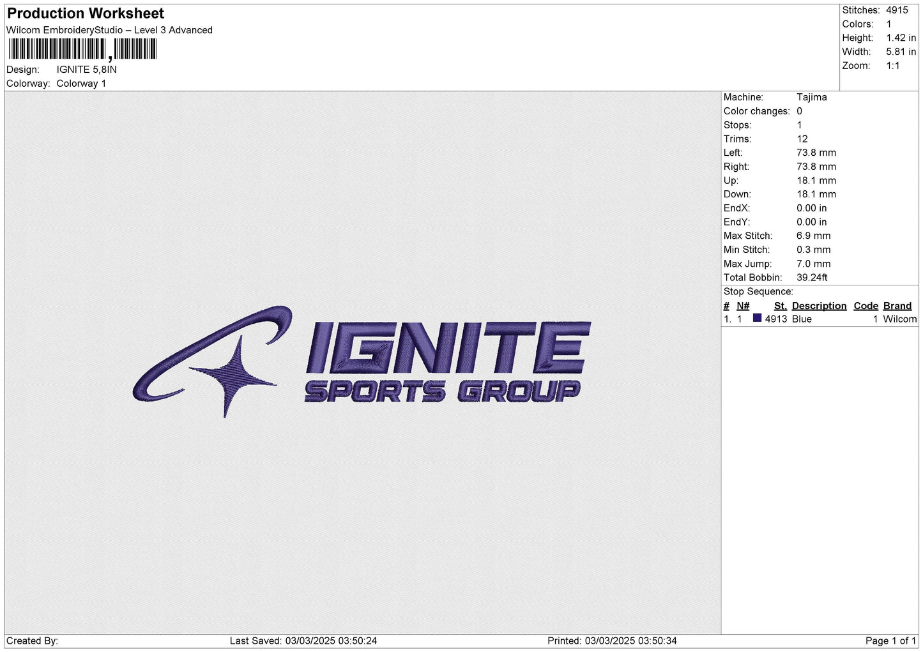The width and height of the screenshot is (923, 652).
Task: Click the IGNITE embroidery design preview
Action: coord(362,362)
